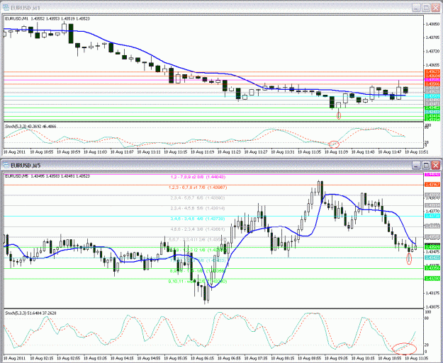
Task: Click the '10 Aug 11:39' time label
Action: (336, 152)
